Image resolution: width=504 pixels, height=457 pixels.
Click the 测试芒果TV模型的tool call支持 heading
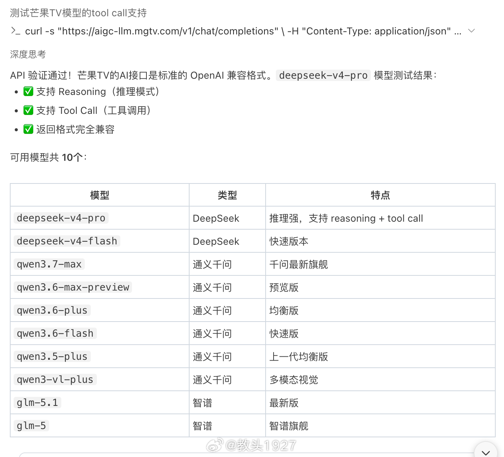point(78,13)
